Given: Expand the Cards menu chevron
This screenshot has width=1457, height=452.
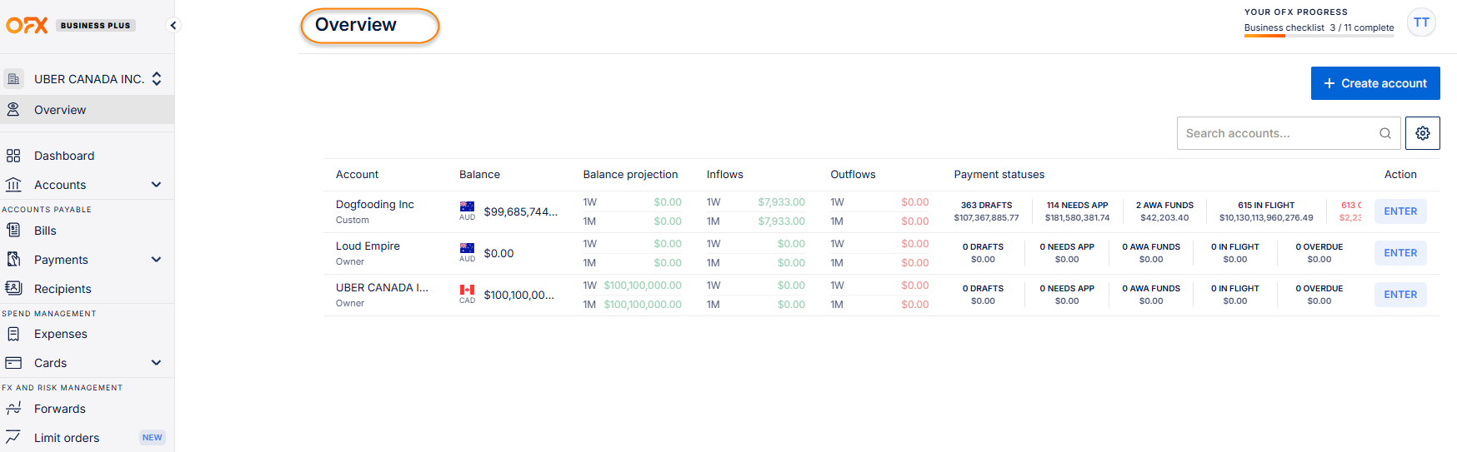Looking at the screenshot, I should pos(156,363).
